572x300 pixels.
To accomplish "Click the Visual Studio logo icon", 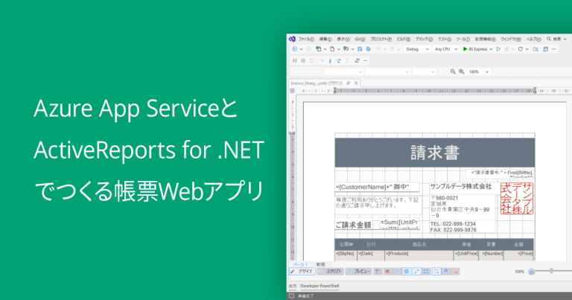I will 292,39.
